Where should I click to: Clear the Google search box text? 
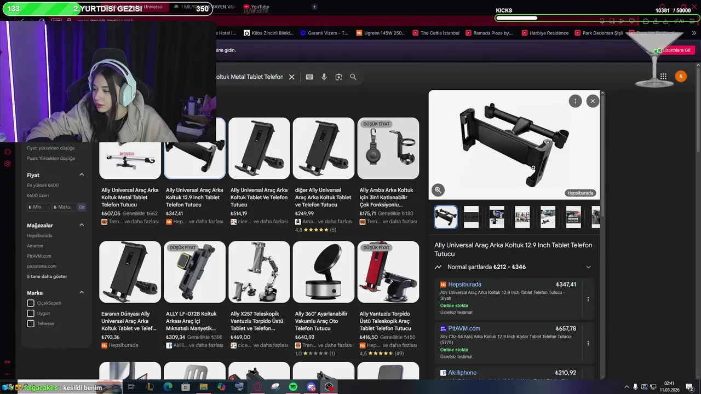pos(291,77)
